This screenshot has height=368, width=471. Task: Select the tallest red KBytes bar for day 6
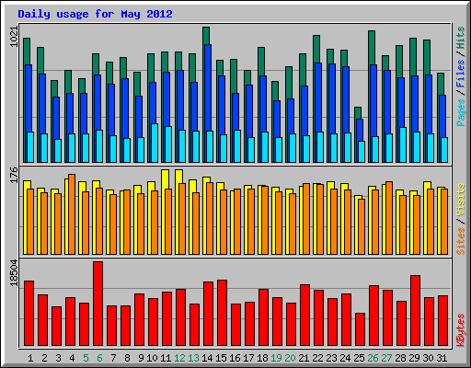tap(98, 304)
